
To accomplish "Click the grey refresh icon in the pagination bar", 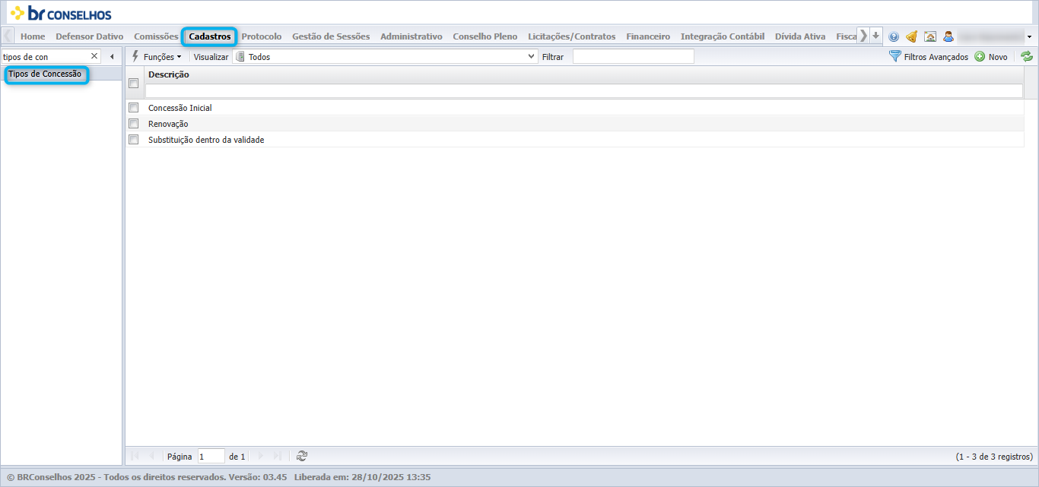I will (302, 456).
